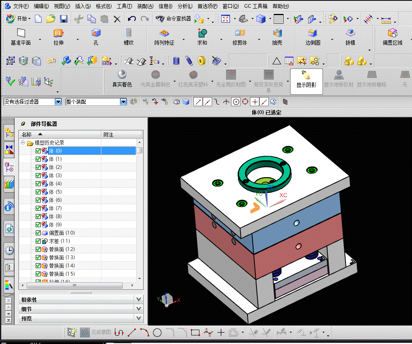
Task: Toggle the 替换面 (15) checkbox
Action: [38, 274]
